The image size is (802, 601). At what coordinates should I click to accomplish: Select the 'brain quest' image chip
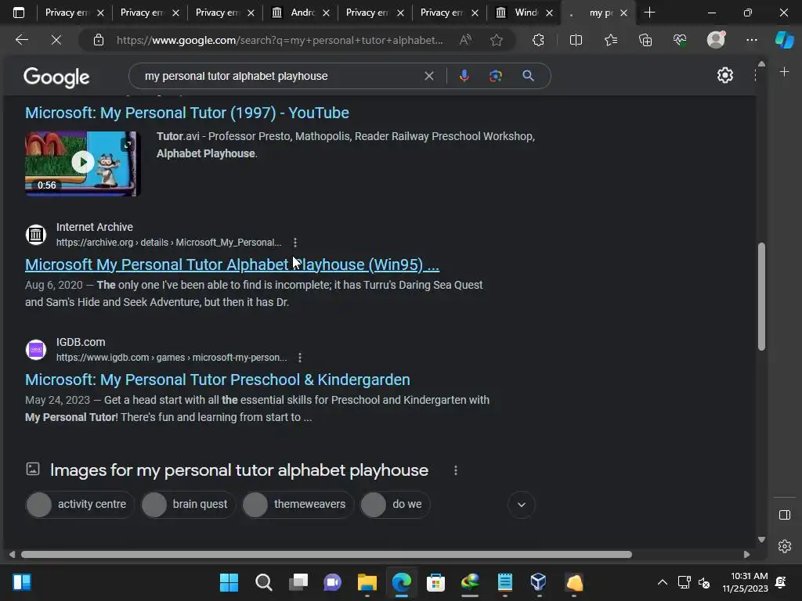click(x=188, y=505)
